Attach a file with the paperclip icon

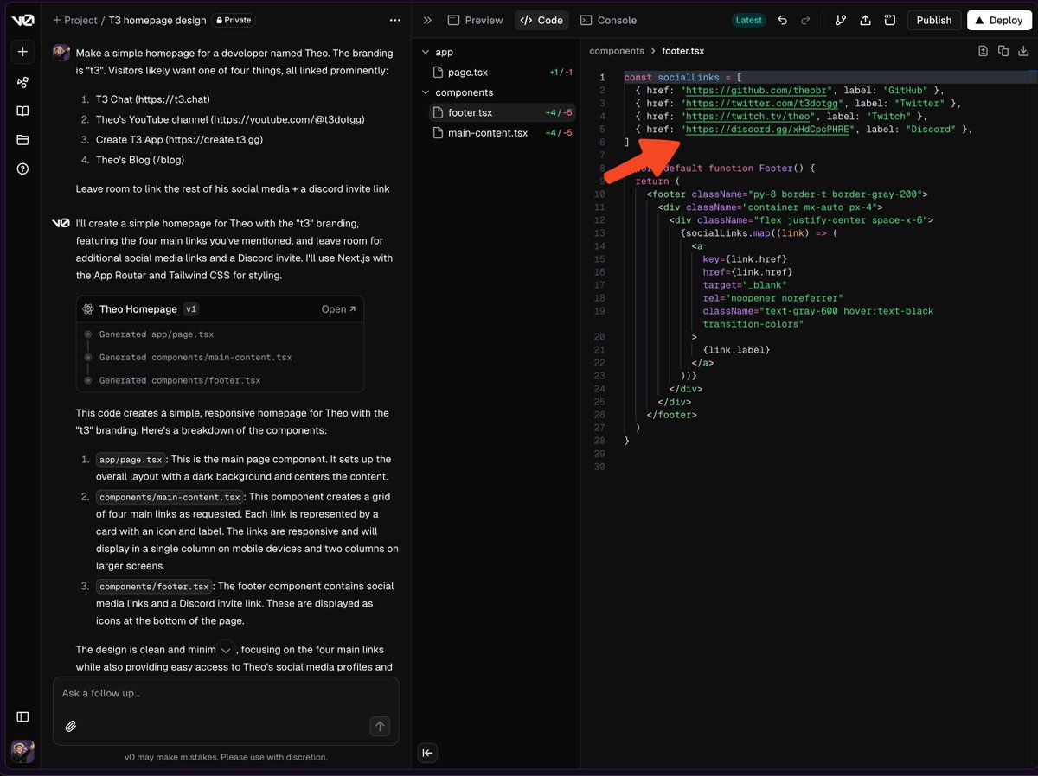tap(71, 726)
